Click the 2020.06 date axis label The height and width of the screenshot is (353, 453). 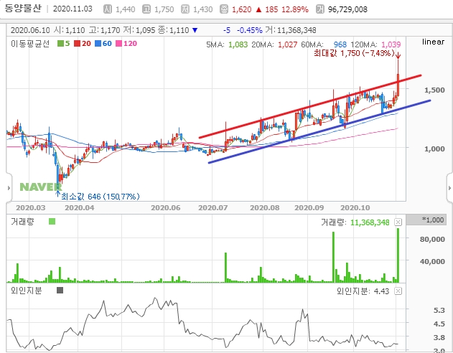(166, 208)
